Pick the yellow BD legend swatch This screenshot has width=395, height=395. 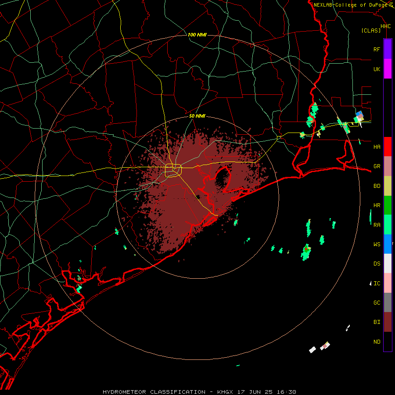[x=388, y=186]
